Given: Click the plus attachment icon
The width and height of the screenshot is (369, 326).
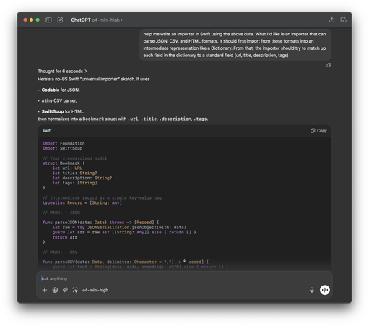Looking at the screenshot, I should (45, 290).
